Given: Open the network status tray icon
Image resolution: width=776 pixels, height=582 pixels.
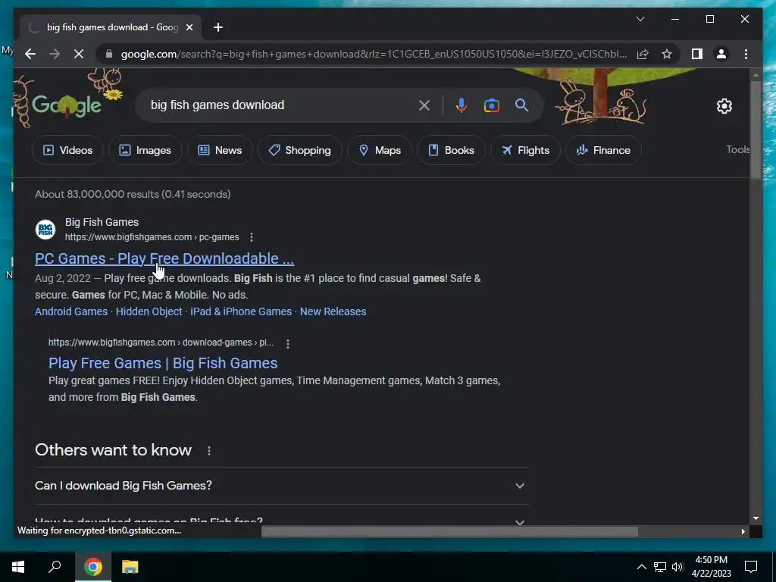Looking at the screenshot, I should click(660, 567).
